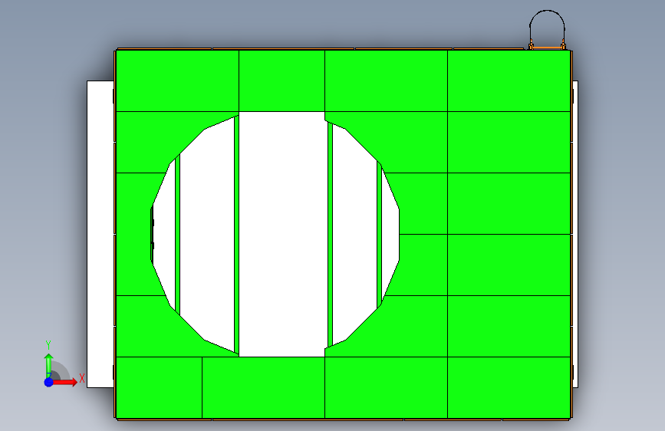The height and width of the screenshot is (431, 665).
Task: Pick the wide white center section inside the circular opening
Action: pyautogui.click(x=283, y=234)
